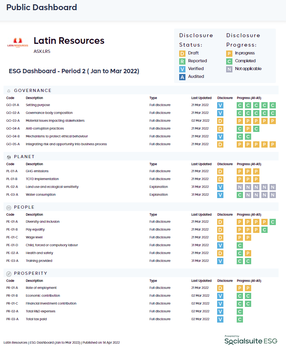Click the 'Explanation' type for PL-02-A
Viewport: 286px width, 348px height.
tap(158, 187)
